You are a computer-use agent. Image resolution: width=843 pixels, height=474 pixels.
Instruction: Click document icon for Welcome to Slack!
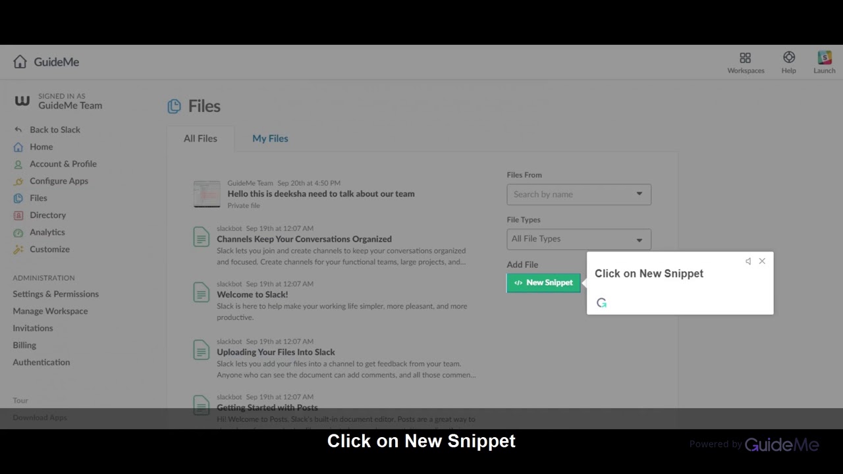click(x=202, y=292)
